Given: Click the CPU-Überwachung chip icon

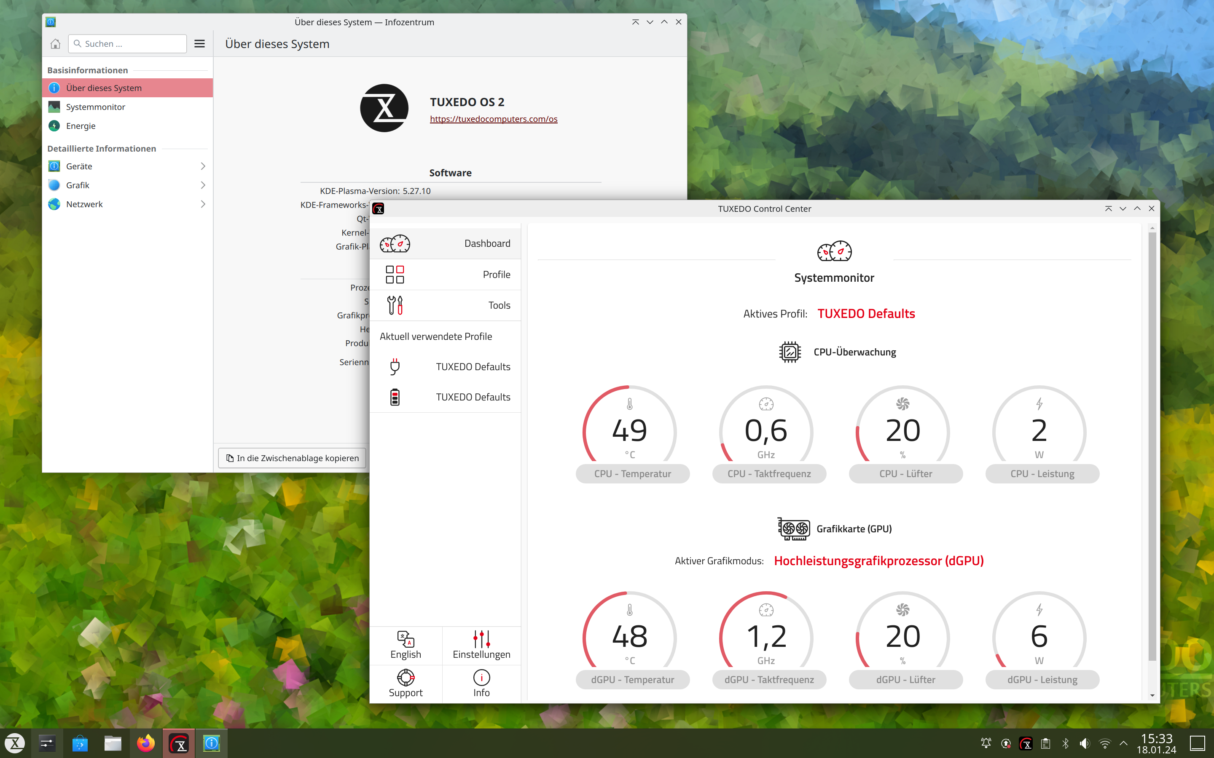Looking at the screenshot, I should [x=790, y=352].
